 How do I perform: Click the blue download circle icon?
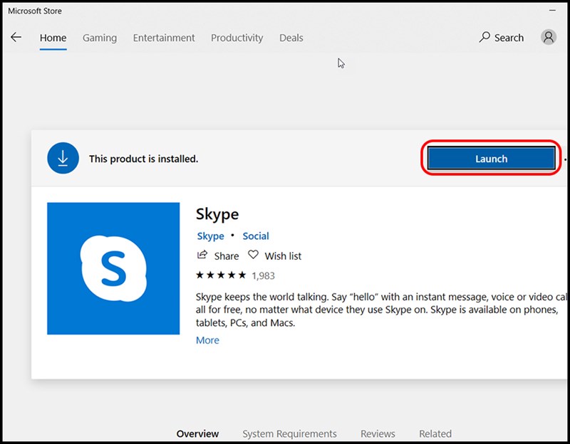click(63, 158)
